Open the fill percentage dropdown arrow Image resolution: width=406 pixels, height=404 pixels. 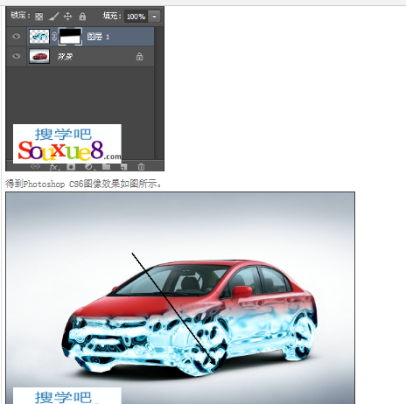point(154,17)
